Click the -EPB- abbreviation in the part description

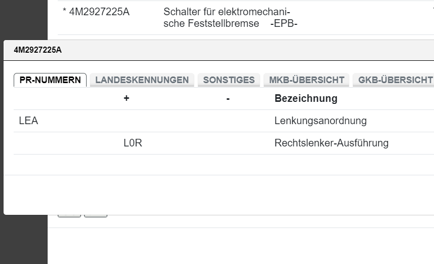pyautogui.click(x=284, y=24)
